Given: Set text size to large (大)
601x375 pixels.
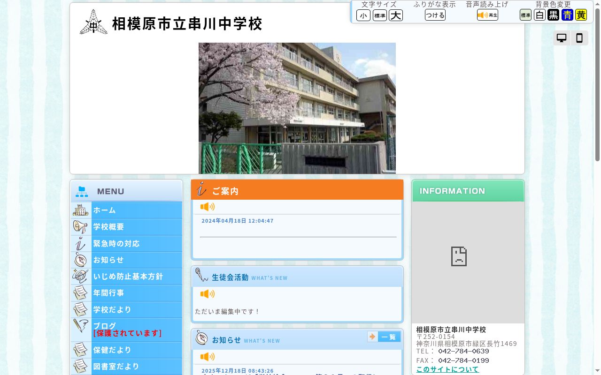Looking at the screenshot, I should (396, 15).
